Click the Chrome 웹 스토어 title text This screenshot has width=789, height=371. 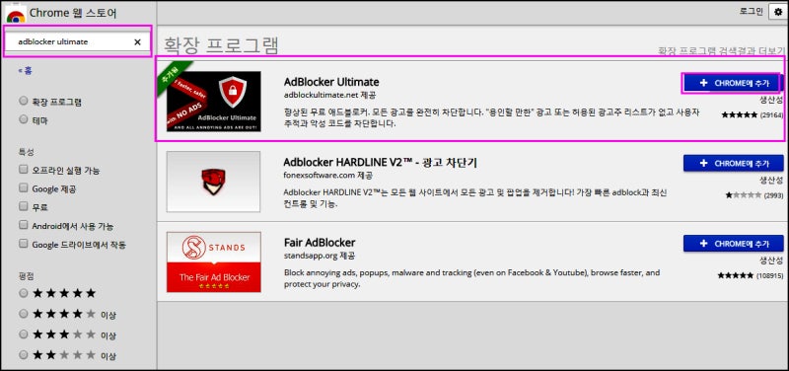[x=73, y=13]
